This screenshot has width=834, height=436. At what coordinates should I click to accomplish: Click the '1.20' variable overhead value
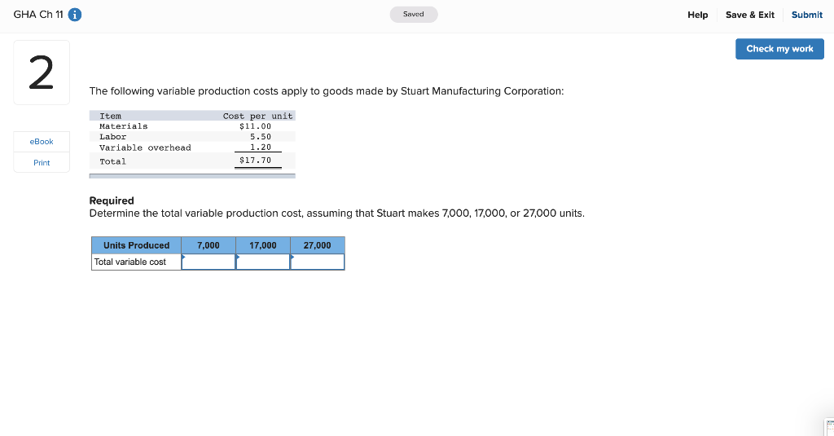(x=261, y=148)
